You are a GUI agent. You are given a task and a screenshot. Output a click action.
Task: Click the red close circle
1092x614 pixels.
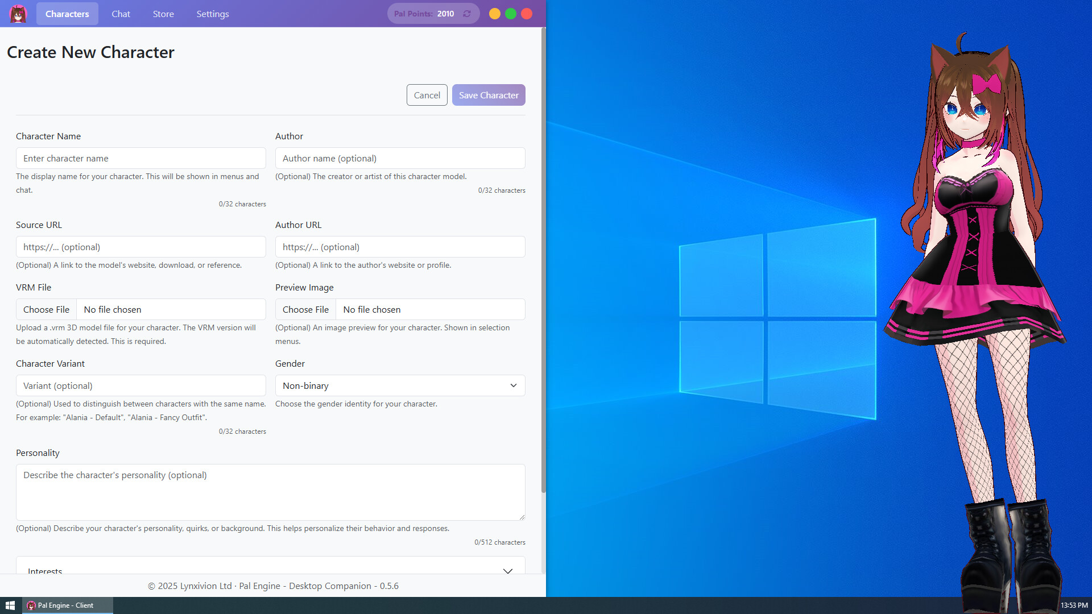click(x=527, y=14)
